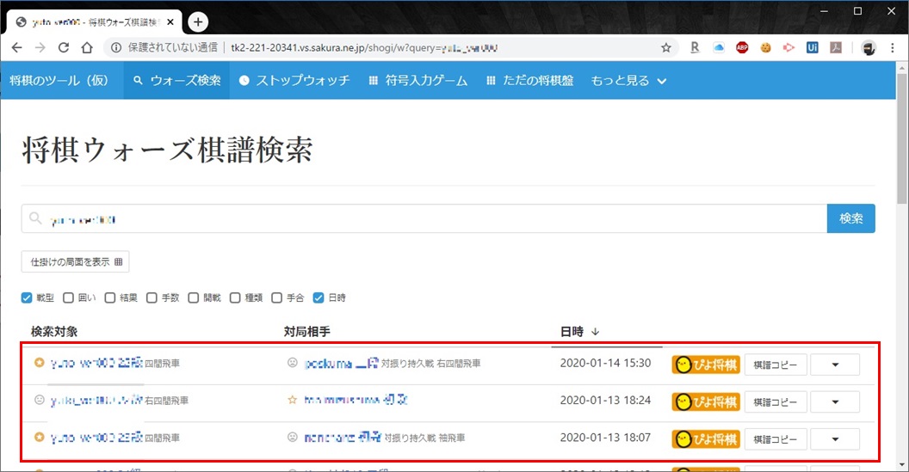Click 棋譜コピー for 2020-01-14 15:30 game
The height and width of the screenshot is (472, 909).
776,365
